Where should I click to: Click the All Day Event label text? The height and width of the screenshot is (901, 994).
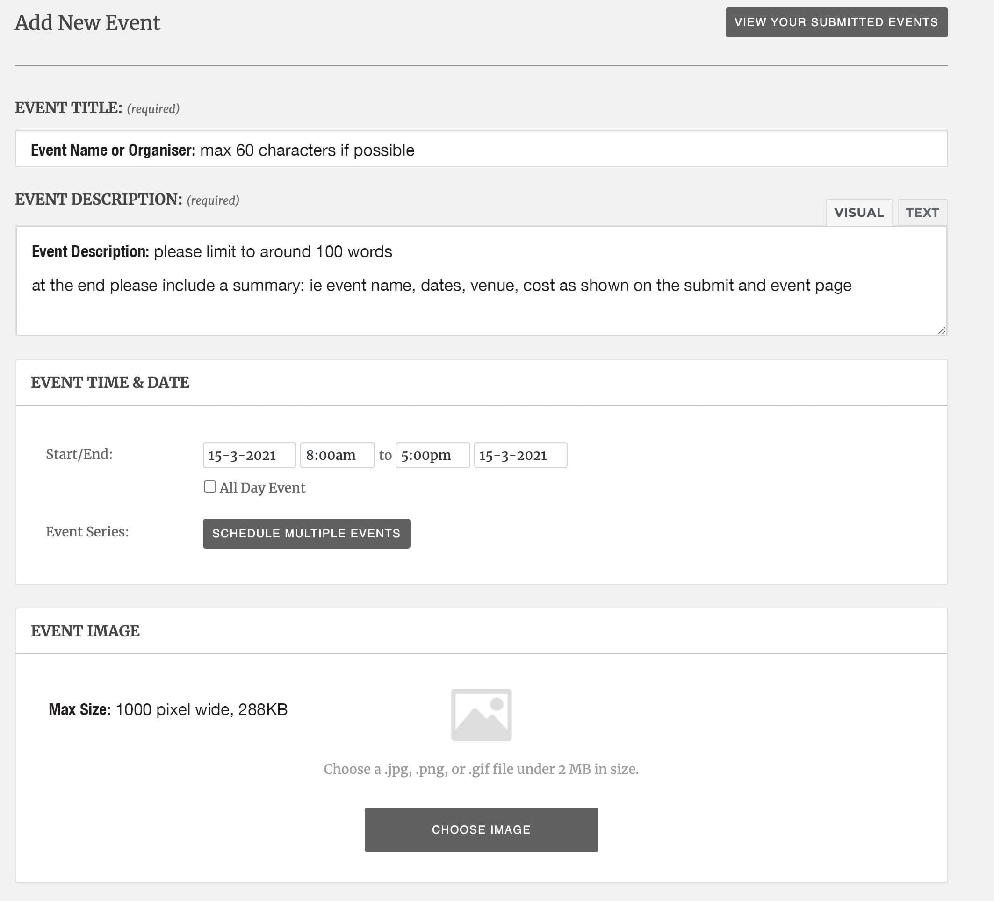262,487
